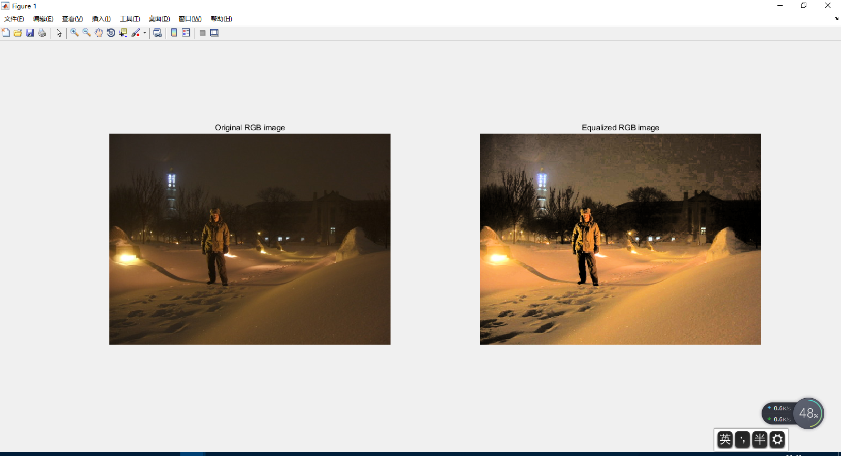Enable the rotate 3D tool
The height and width of the screenshot is (456, 841).
tap(111, 33)
